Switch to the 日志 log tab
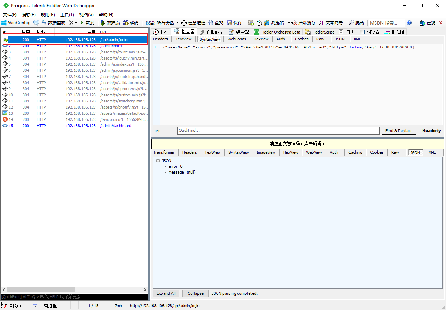The image size is (446, 310). 347,32
